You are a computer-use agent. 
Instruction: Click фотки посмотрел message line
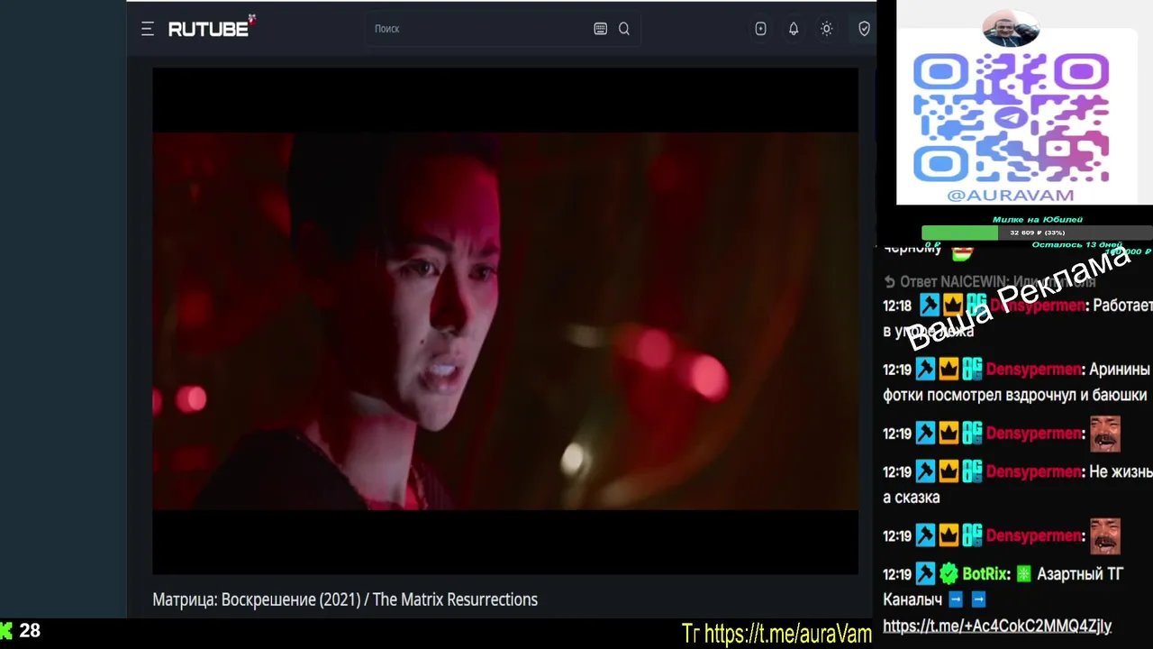tap(1015, 395)
